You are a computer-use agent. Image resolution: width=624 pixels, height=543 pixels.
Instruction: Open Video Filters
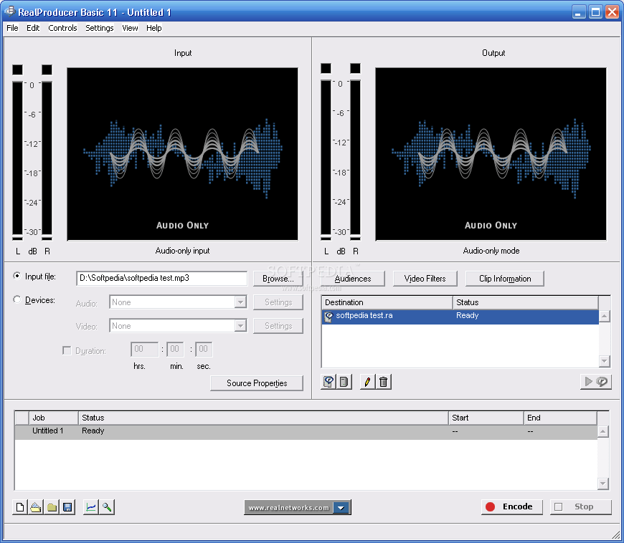(x=425, y=279)
